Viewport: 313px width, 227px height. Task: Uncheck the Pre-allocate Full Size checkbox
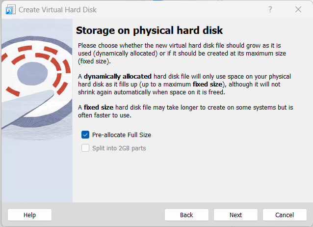[85, 135]
